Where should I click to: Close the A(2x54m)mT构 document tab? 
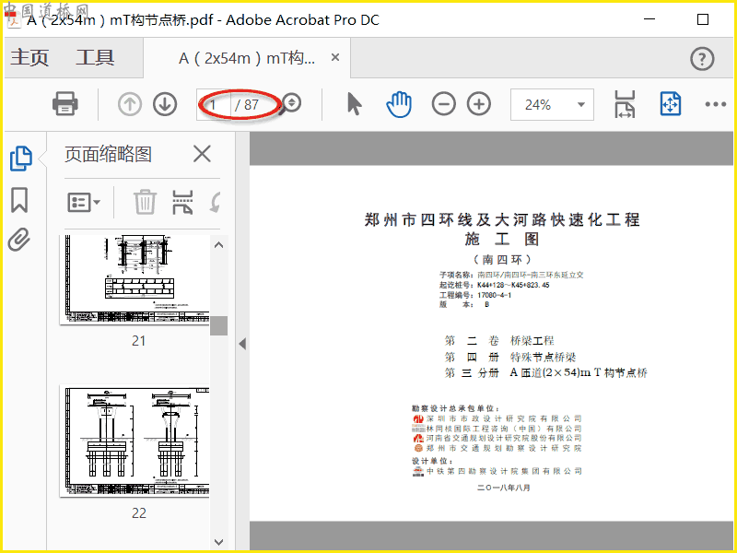[x=335, y=57]
